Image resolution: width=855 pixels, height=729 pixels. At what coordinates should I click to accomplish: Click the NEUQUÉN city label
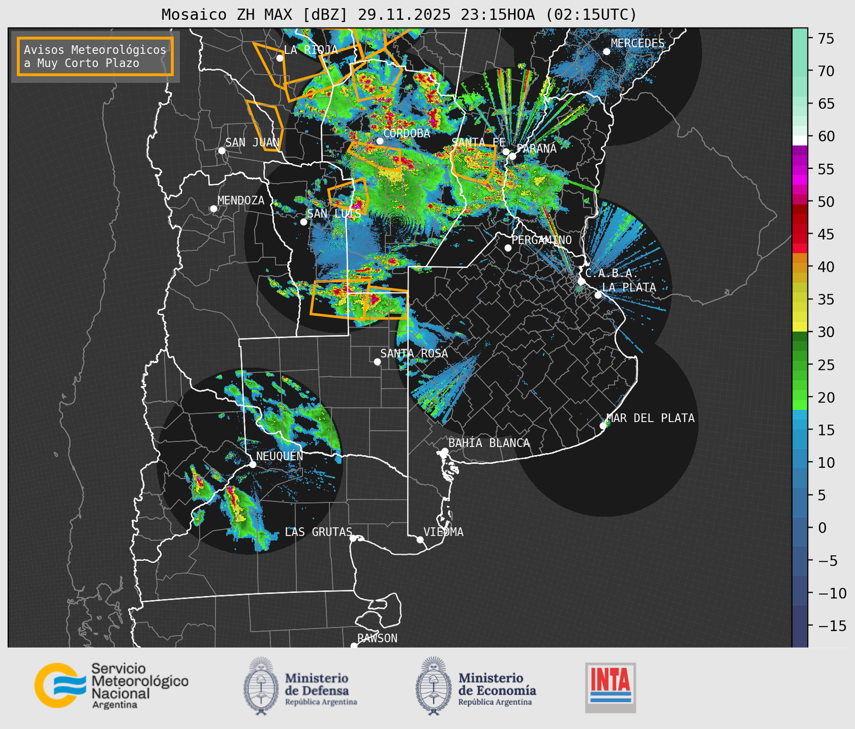(x=279, y=456)
